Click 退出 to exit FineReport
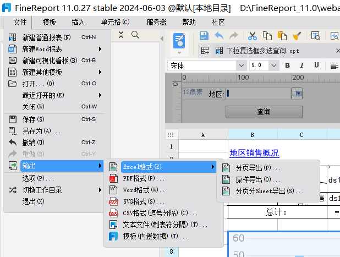 click(x=55, y=201)
